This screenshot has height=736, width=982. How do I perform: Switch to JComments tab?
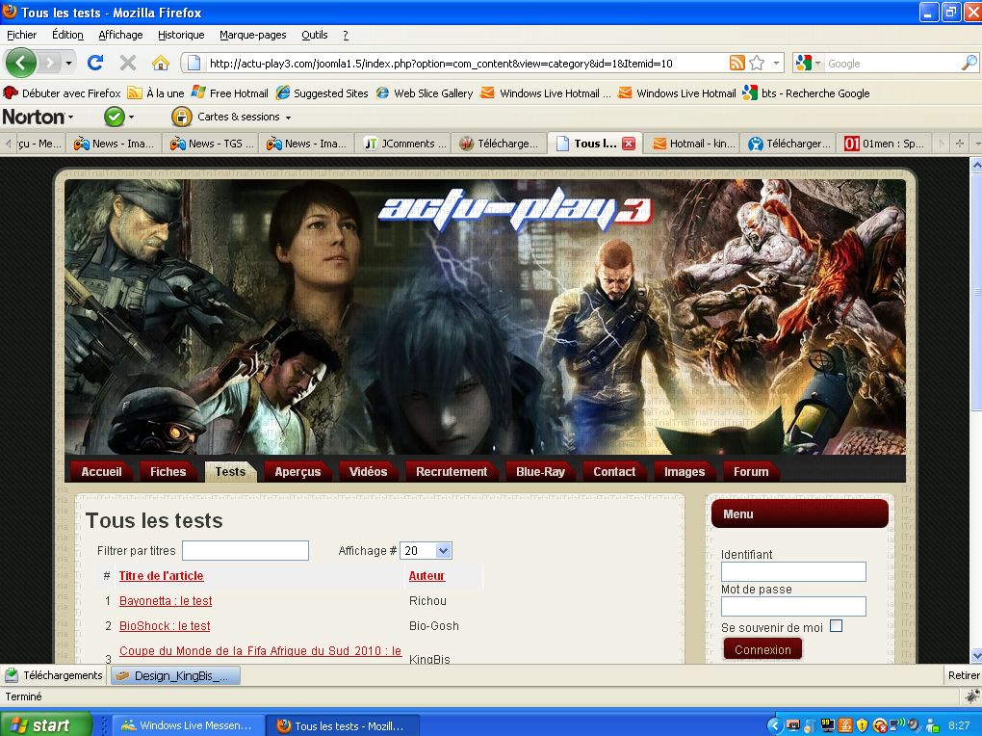(404, 144)
